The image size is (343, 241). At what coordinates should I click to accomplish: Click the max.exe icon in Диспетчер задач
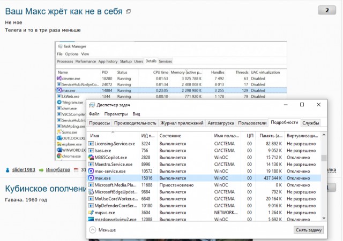click(x=91, y=178)
